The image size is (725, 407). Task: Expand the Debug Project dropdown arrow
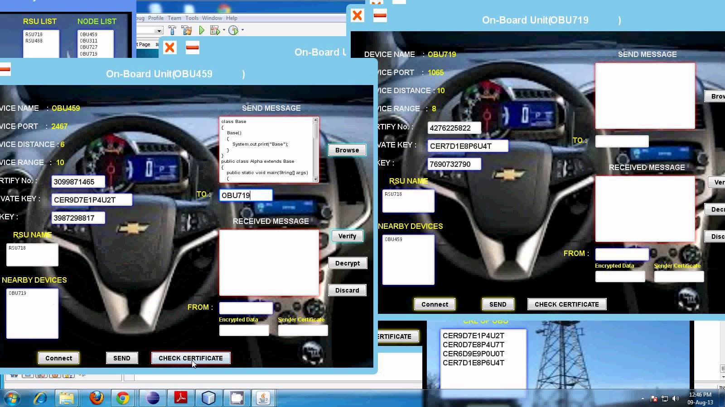click(x=224, y=30)
